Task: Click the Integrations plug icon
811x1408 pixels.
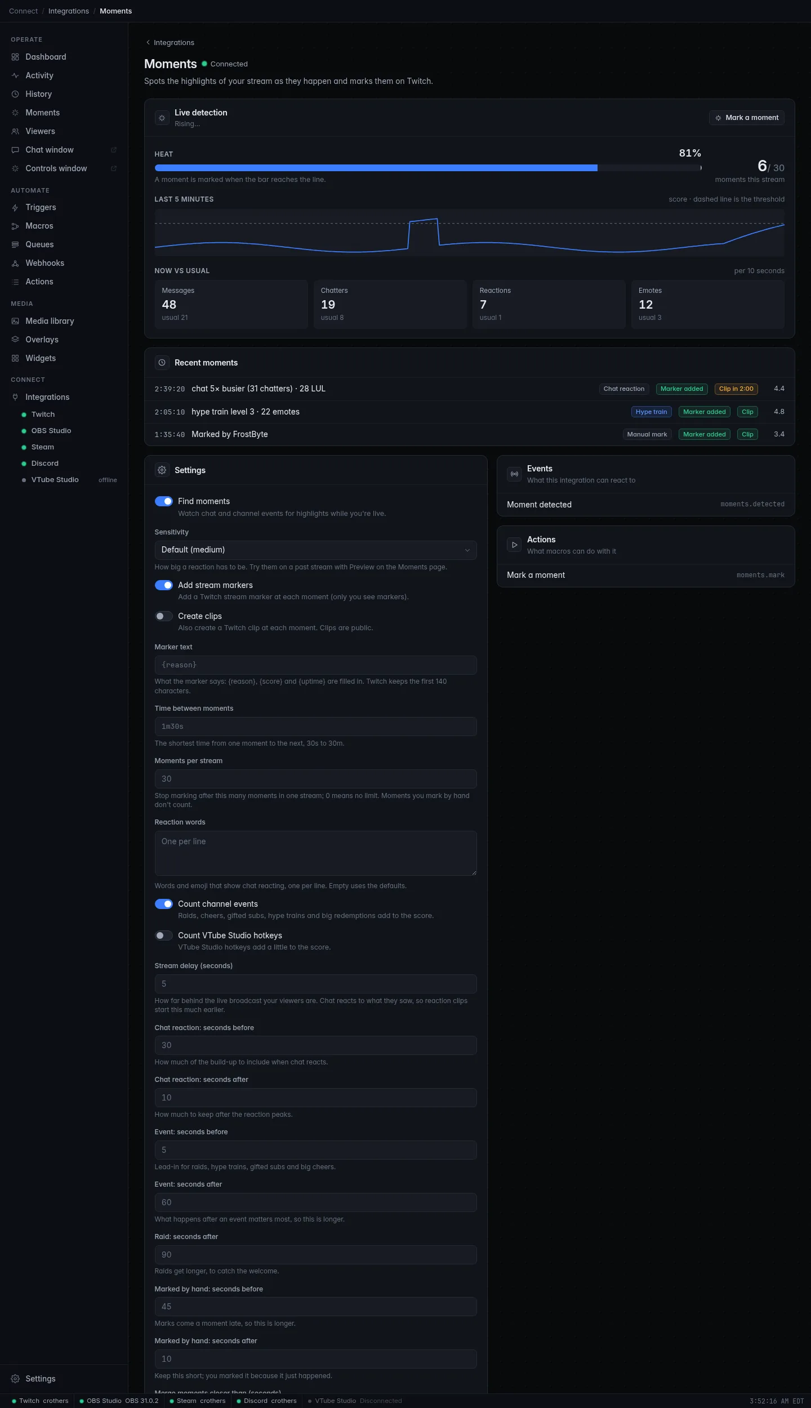Action: [15, 397]
